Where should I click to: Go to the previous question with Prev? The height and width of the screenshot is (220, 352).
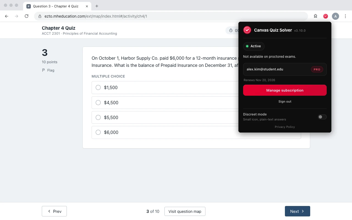pos(54,211)
